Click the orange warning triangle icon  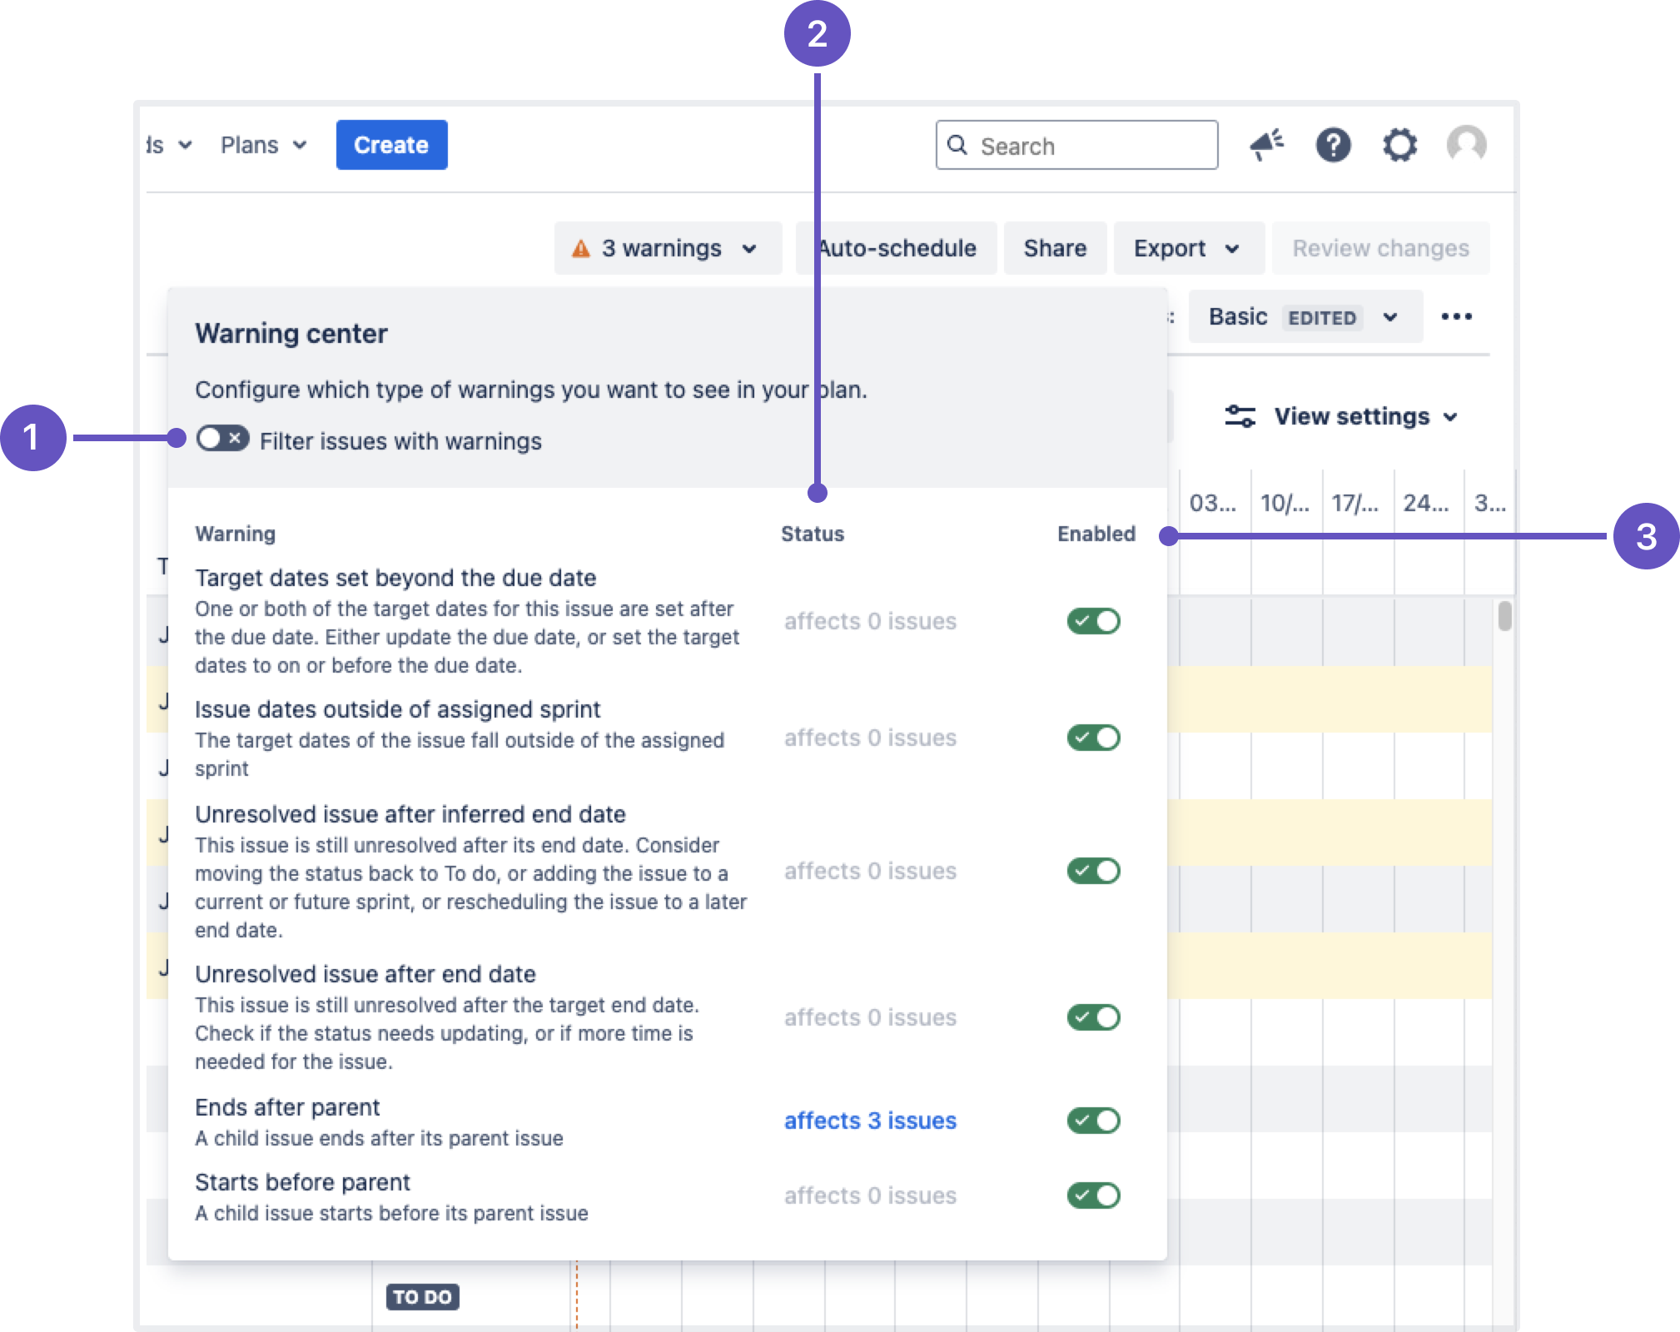[581, 248]
